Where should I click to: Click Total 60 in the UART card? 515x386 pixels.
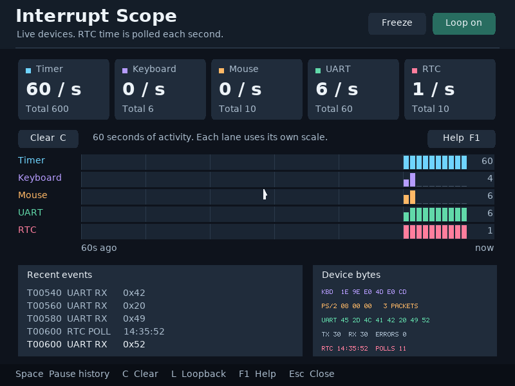coord(333,109)
